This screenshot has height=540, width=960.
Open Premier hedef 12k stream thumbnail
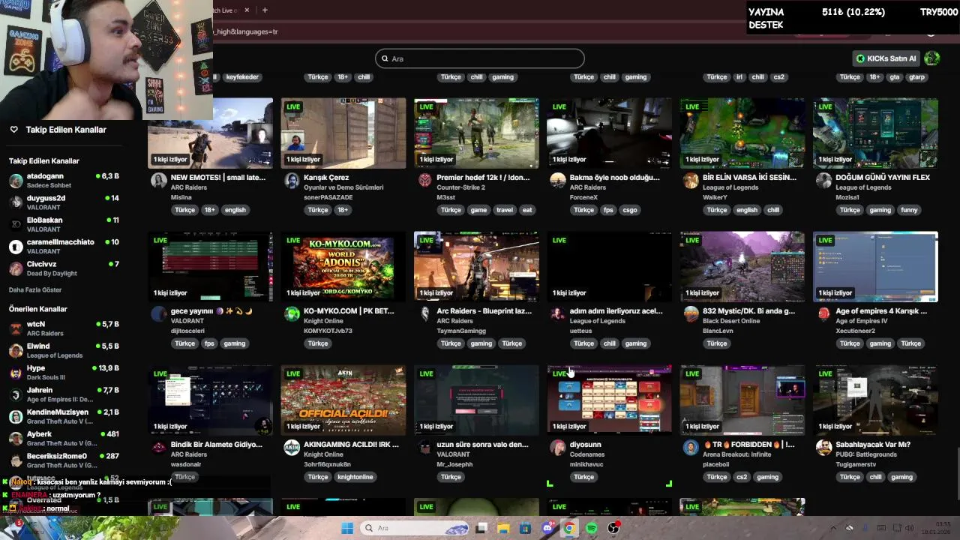click(476, 133)
